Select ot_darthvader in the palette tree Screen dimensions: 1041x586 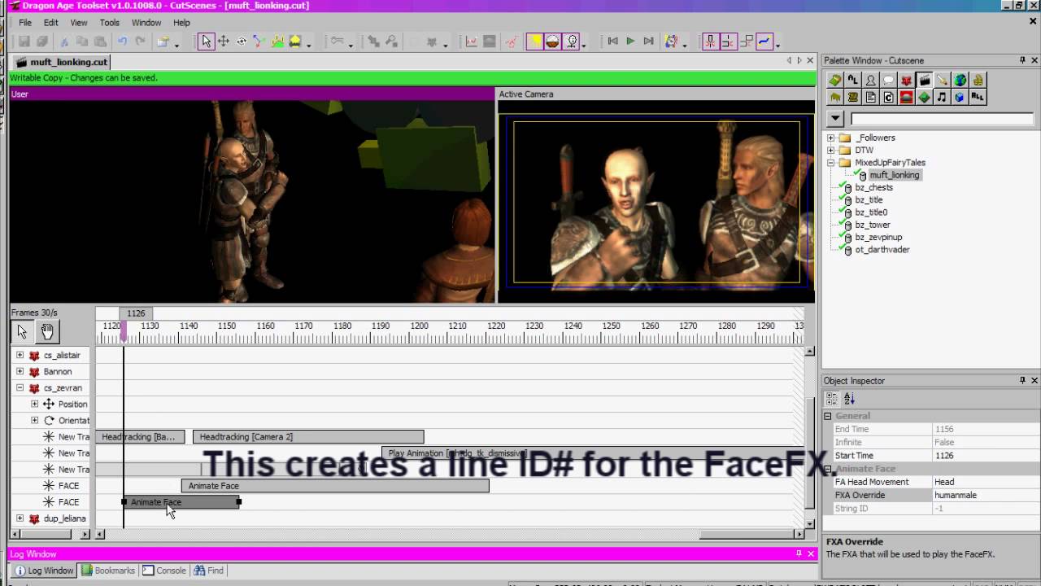pos(882,250)
